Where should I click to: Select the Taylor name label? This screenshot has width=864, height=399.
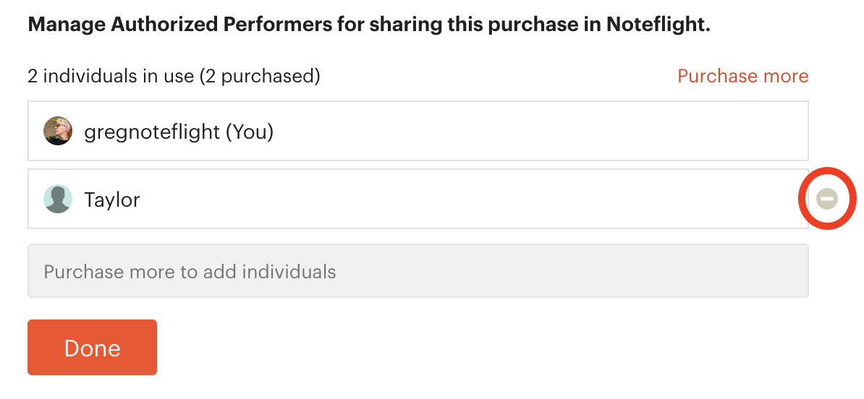pos(112,199)
